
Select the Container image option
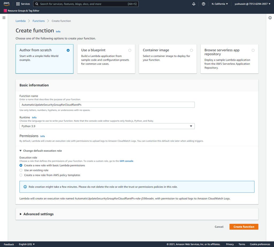point(191,50)
